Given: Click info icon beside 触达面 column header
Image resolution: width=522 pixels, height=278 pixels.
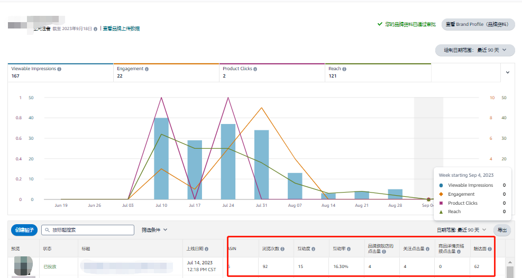Looking at the screenshot, I should (490, 249).
